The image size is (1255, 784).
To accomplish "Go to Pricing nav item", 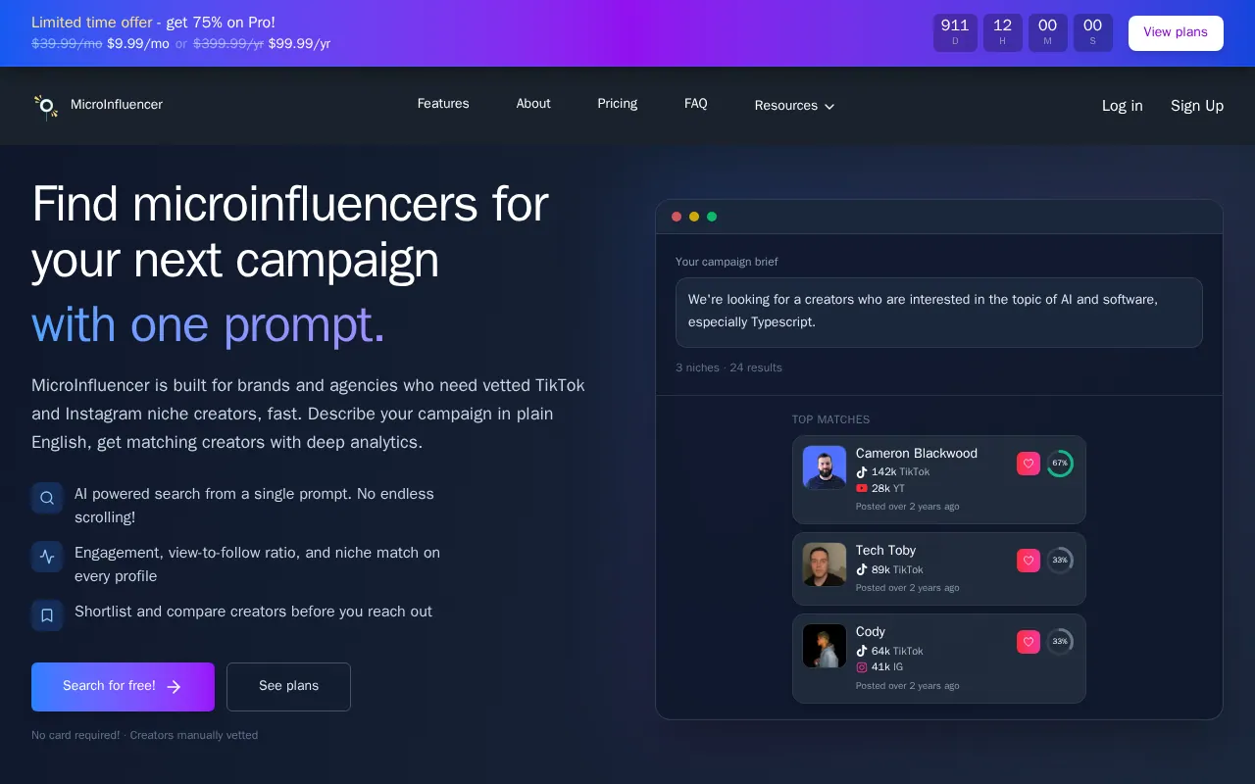I will tap(618, 104).
